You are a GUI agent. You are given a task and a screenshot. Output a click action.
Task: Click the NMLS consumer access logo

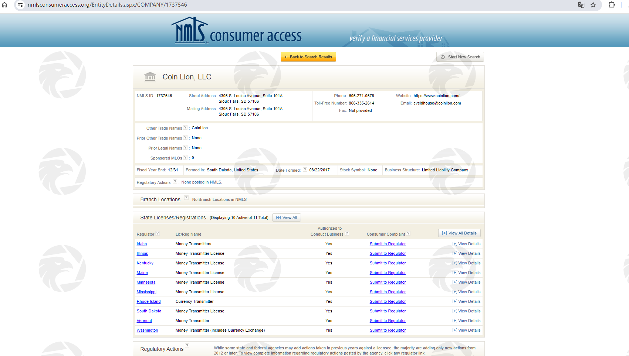coord(237,31)
